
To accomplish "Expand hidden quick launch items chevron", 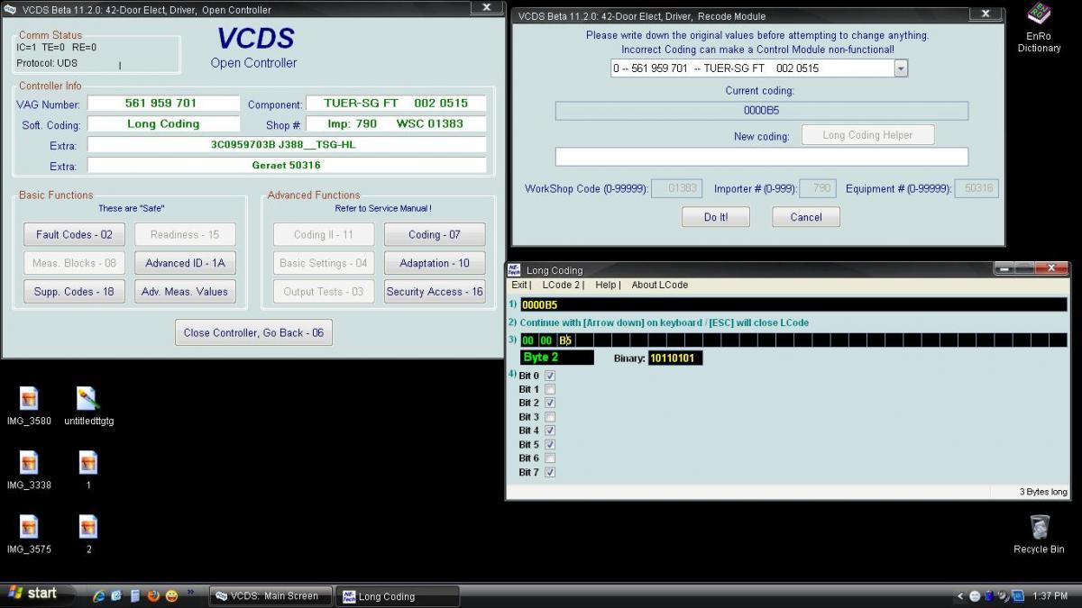I will (190, 594).
